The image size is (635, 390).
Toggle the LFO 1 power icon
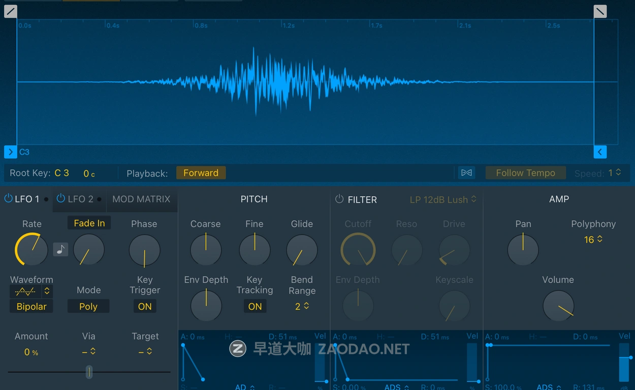pos(8,199)
